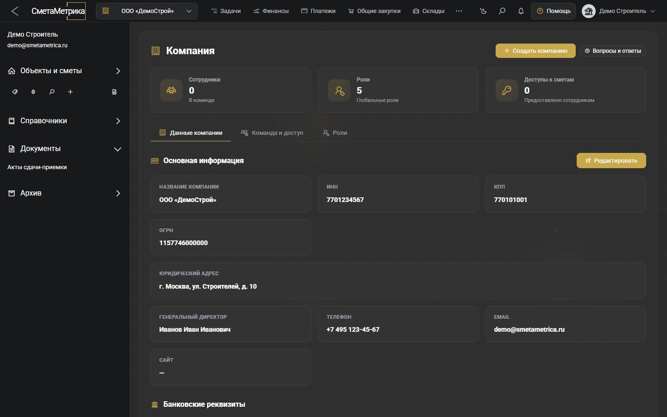Open the Платежи menu item
The width and height of the screenshot is (667, 417).
[x=318, y=11]
